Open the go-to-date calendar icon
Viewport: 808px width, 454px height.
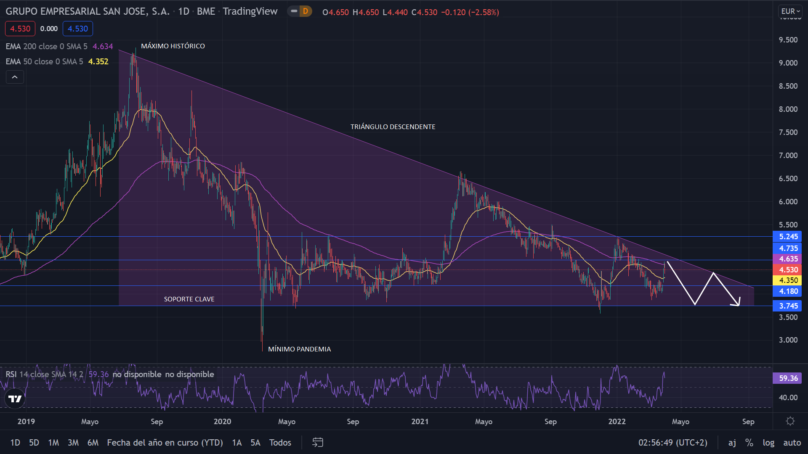[318, 442]
